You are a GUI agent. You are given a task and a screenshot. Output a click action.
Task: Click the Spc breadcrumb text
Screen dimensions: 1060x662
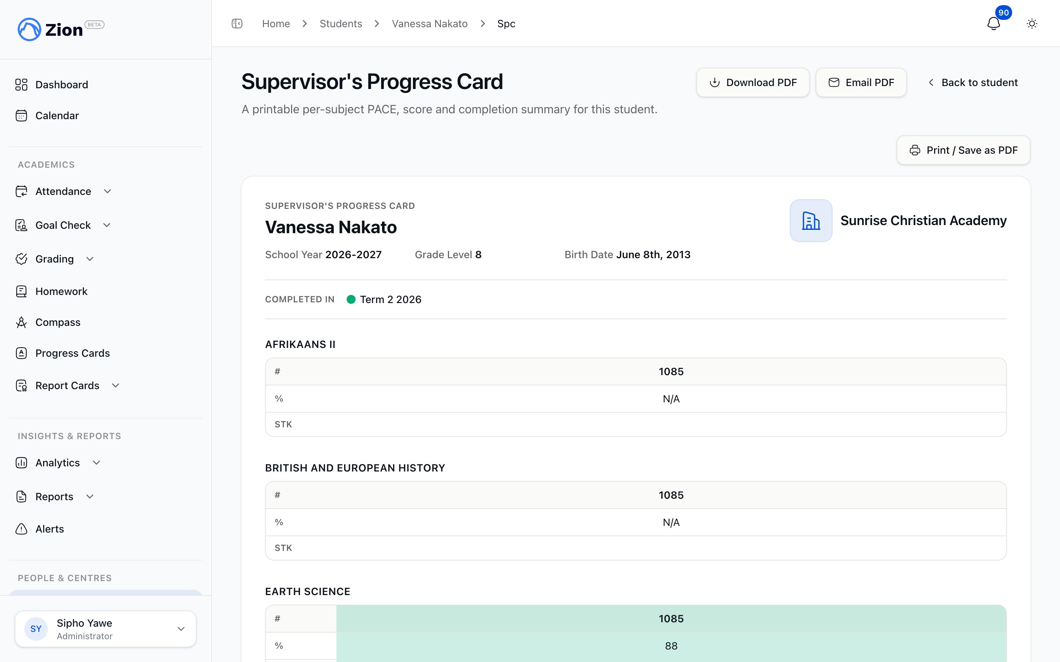click(506, 24)
